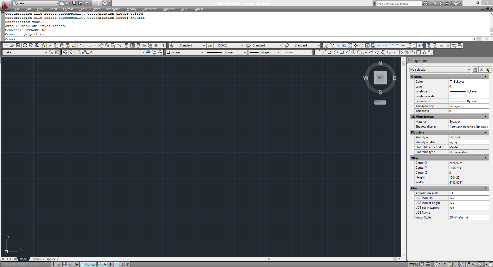The height and width of the screenshot is (267, 493).
Task: Open the ByLayer color dropdown
Action: coord(202,52)
